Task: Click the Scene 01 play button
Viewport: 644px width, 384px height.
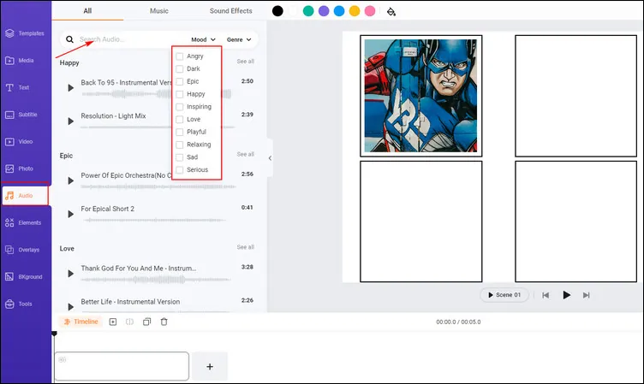Action: pyautogui.click(x=504, y=295)
